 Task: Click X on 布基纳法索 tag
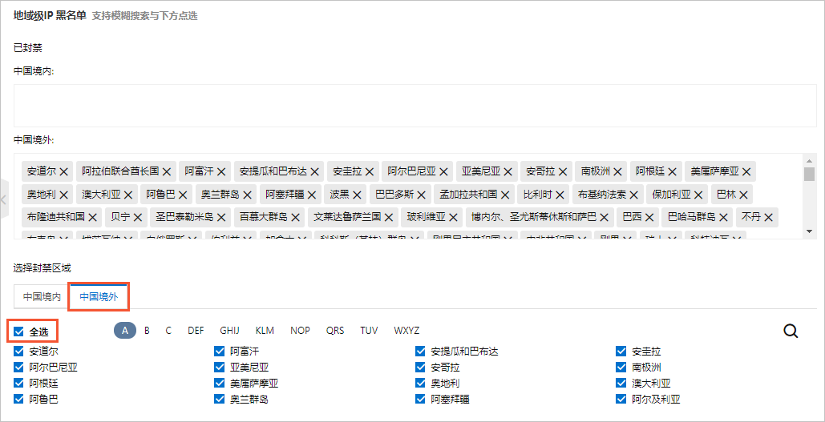[634, 195]
